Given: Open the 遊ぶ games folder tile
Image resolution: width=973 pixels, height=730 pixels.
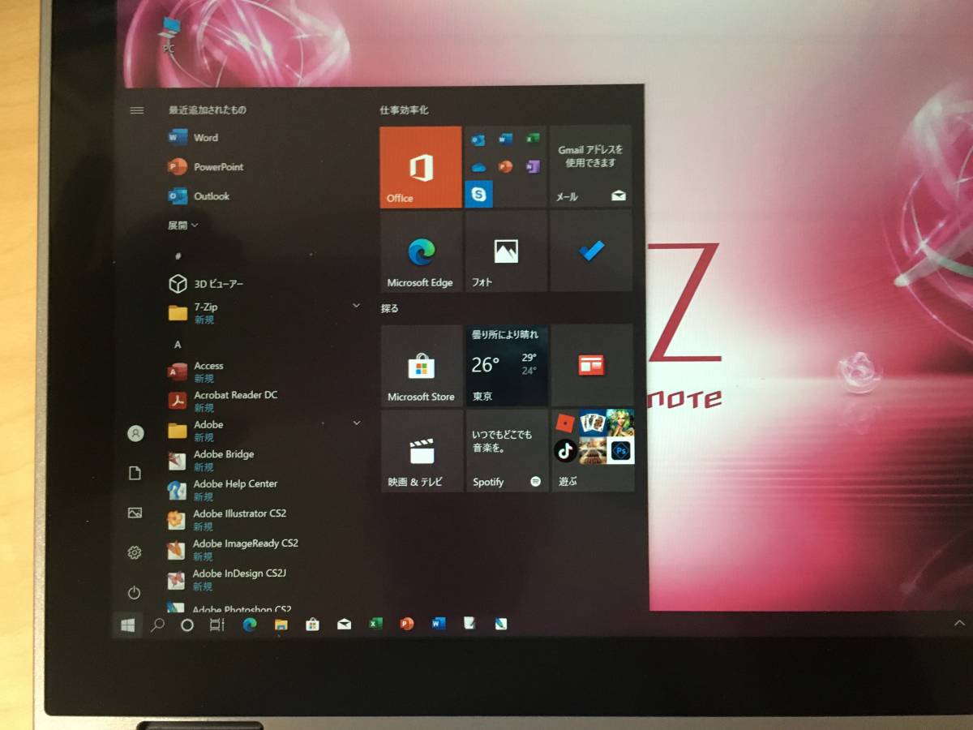Looking at the screenshot, I should [593, 451].
